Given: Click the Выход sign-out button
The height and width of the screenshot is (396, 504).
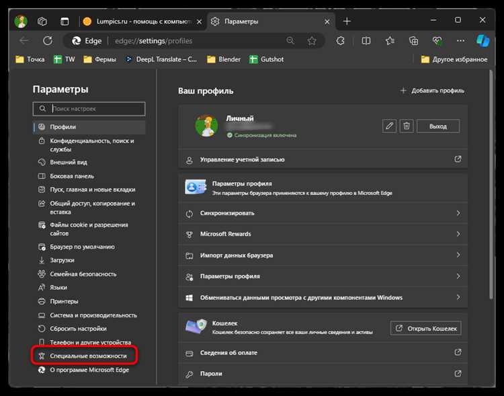Looking at the screenshot, I should coord(437,126).
